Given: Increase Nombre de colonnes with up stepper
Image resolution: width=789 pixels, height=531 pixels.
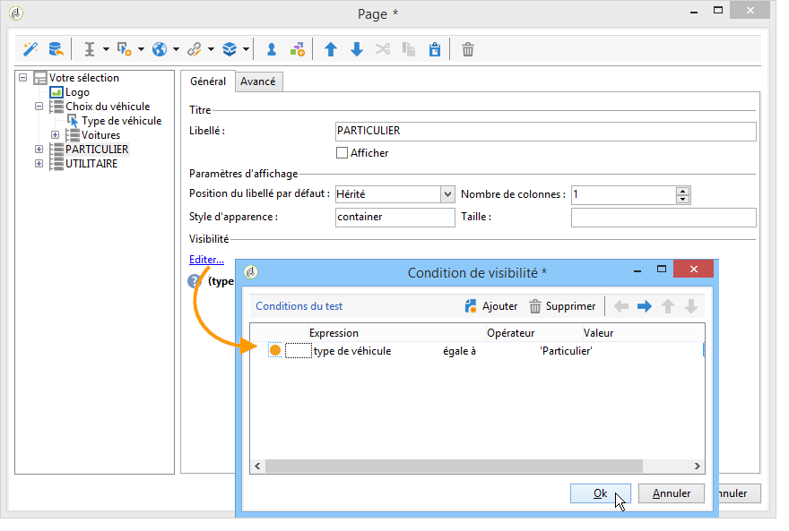Looking at the screenshot, I should 682,191.
